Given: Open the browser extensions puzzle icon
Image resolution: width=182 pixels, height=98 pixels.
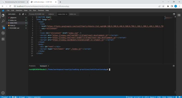Looking at the screenshot, I should [168, 6].
